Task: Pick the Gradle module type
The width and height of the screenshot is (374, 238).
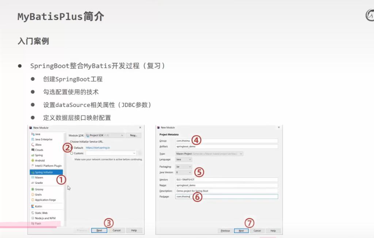Action: pyautogui.click(x=39, y=183)
